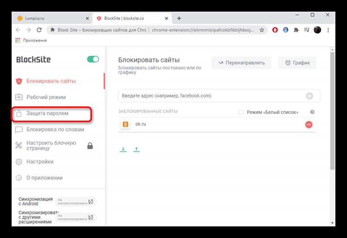
Task: Enable the Режим «Белый список» checkbox
Action: 241,112
